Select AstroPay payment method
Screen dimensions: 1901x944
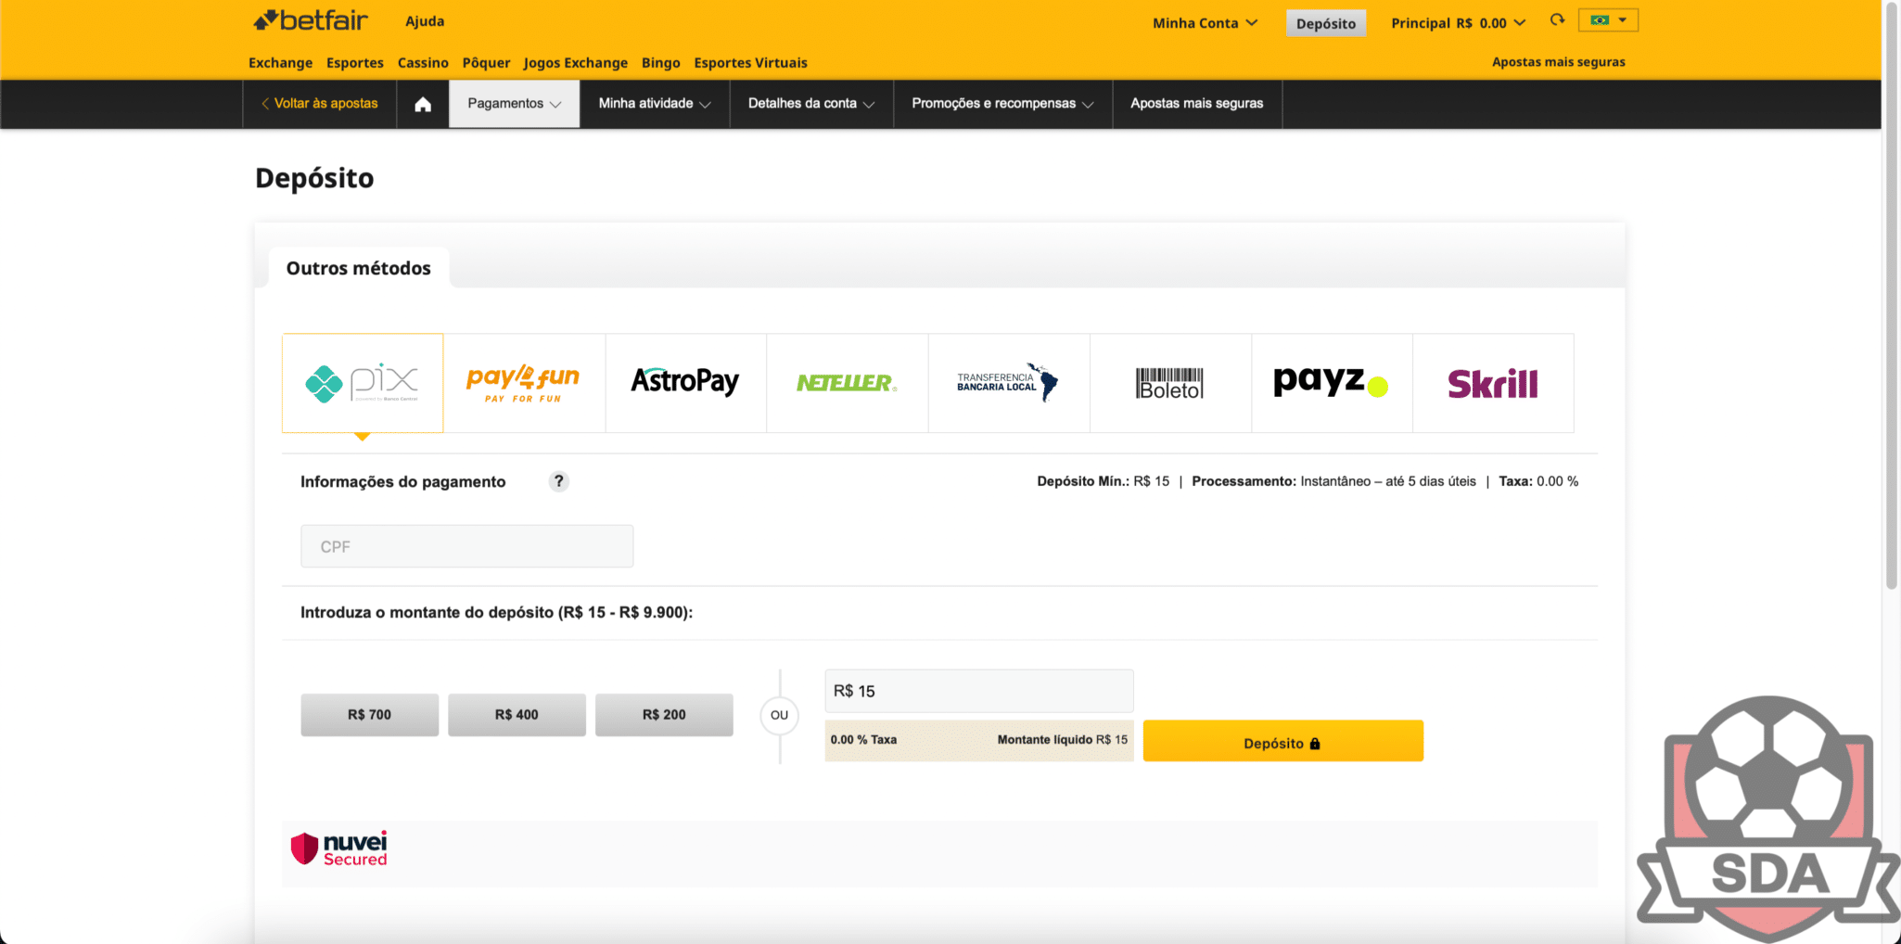(x=685, y=383)
